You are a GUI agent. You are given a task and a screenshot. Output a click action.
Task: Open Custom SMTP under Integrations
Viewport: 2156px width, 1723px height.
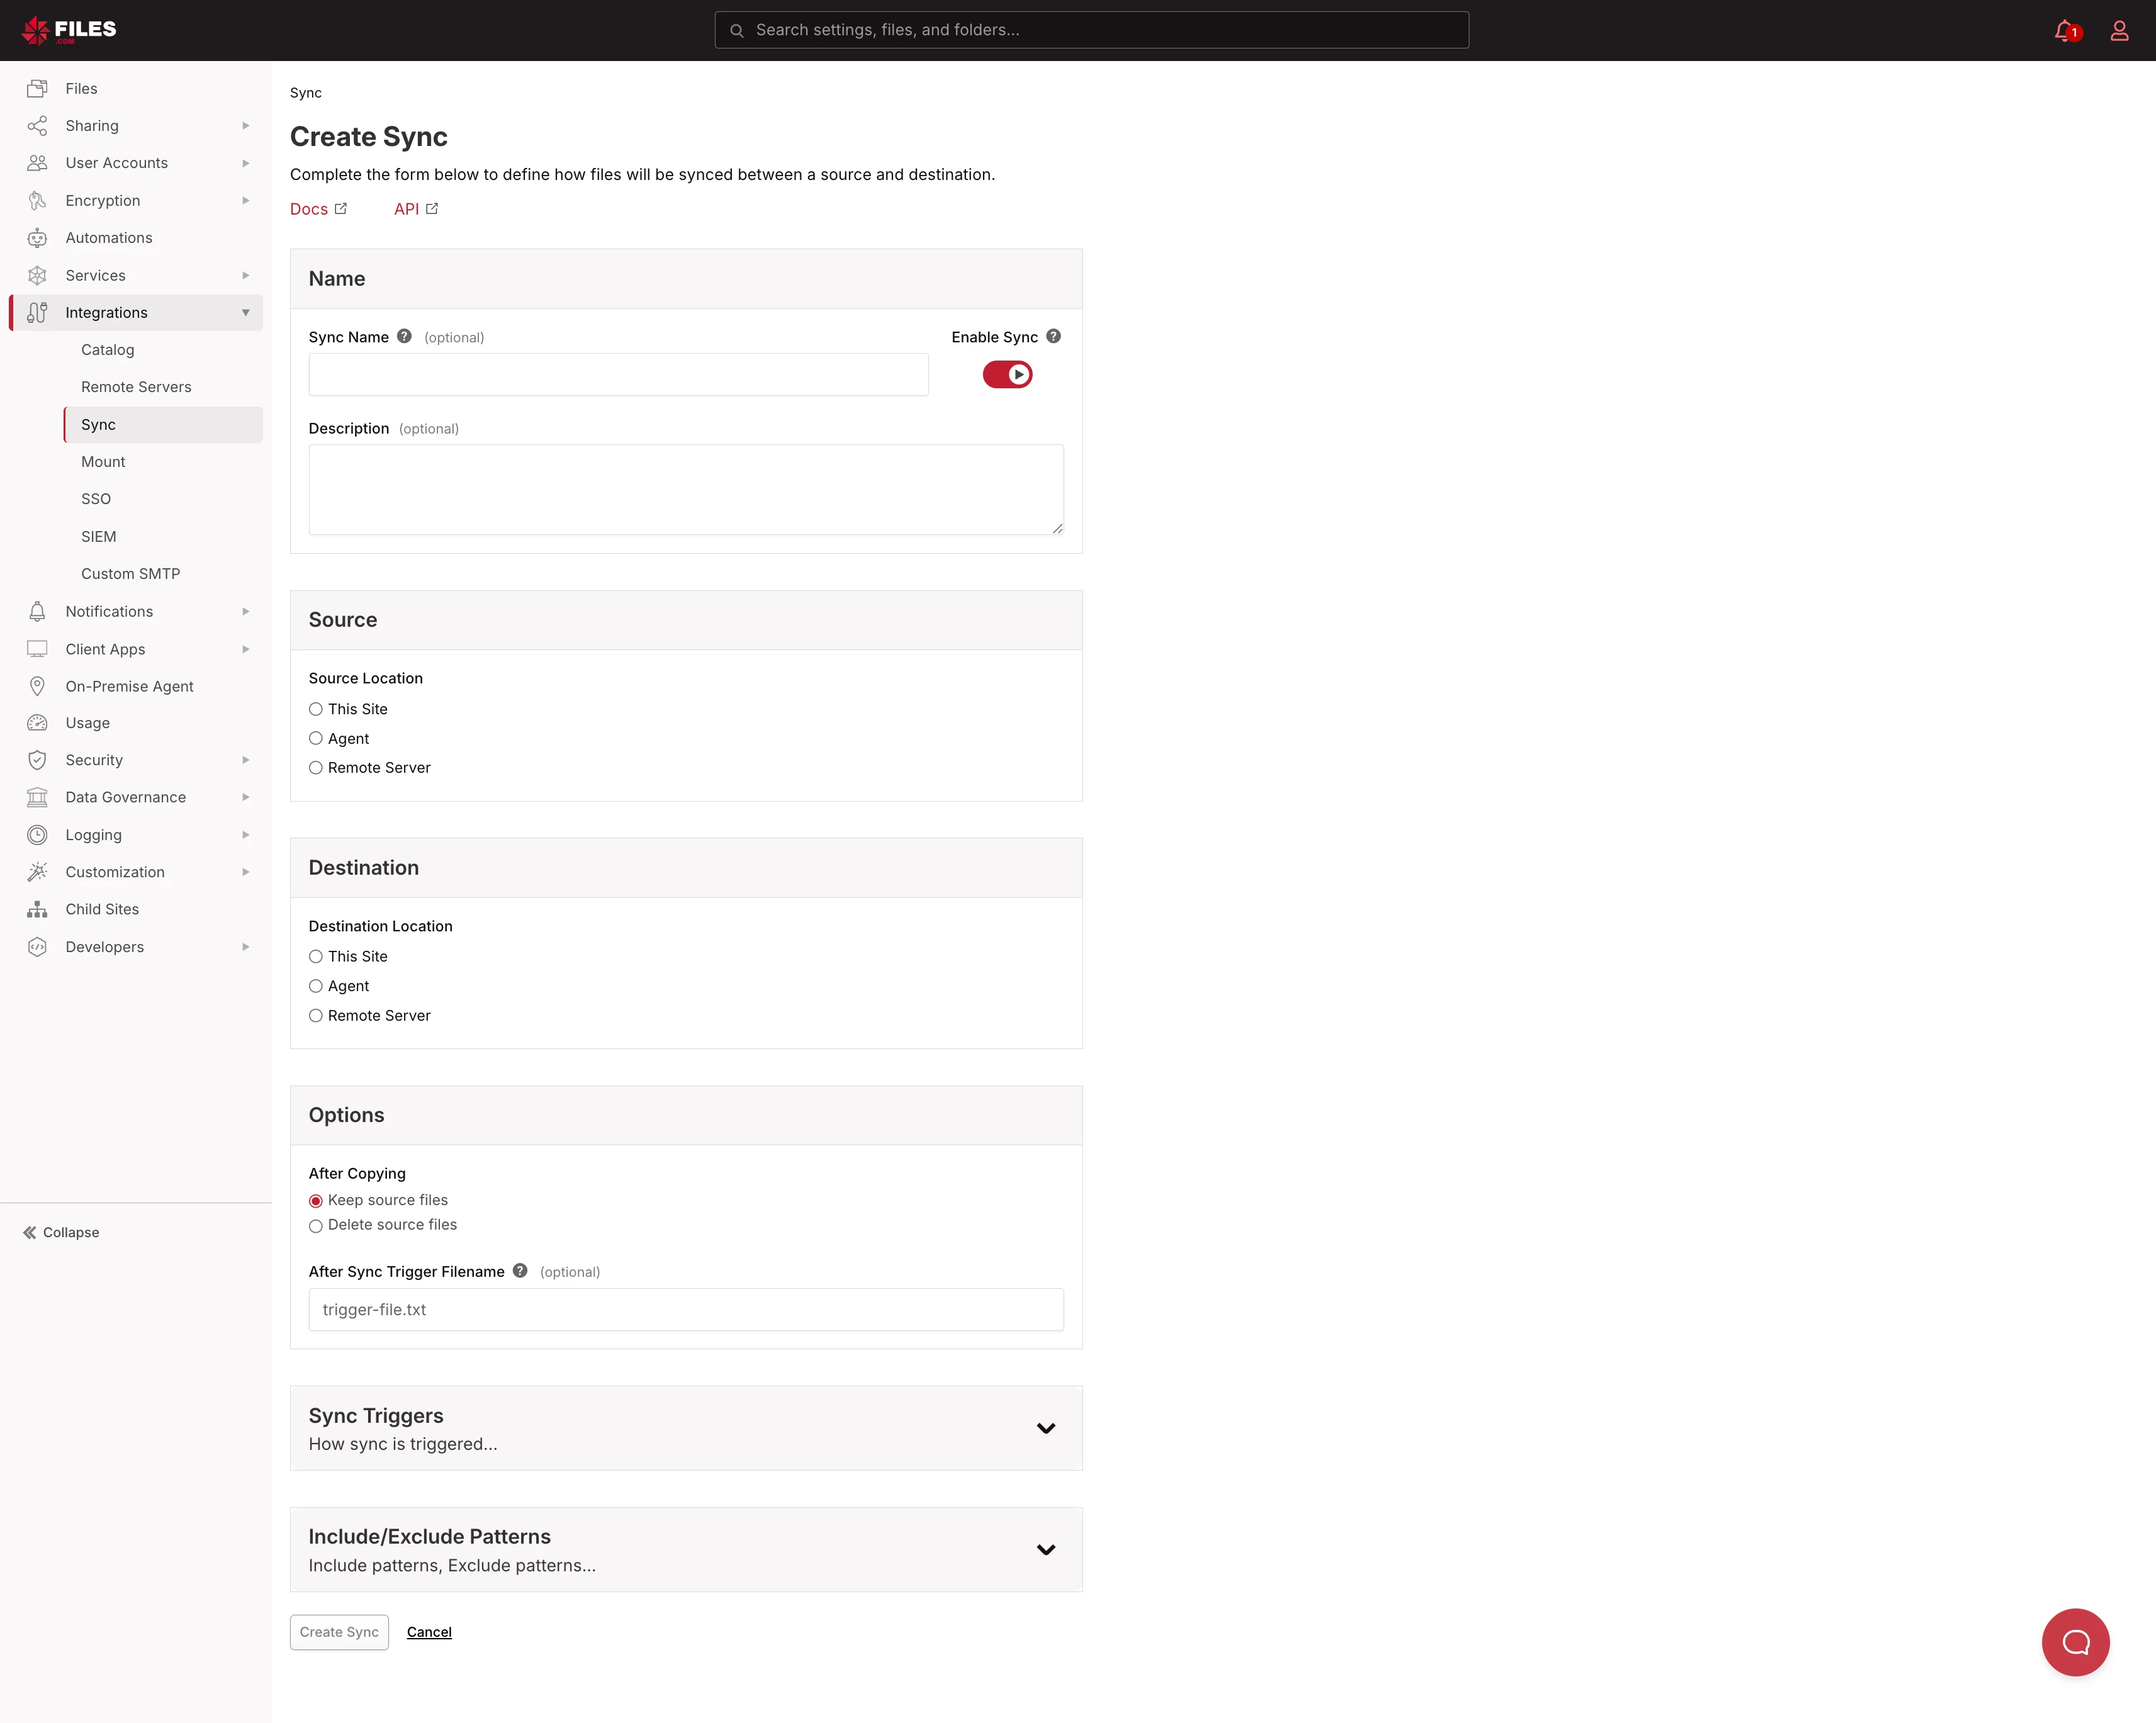click(130, 574)
